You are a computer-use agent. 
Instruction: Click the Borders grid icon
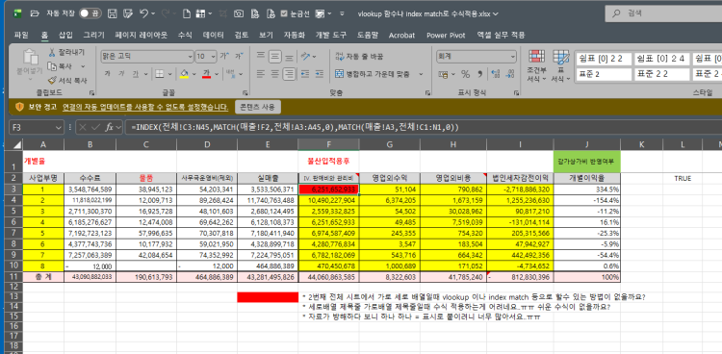coord(159,74)
